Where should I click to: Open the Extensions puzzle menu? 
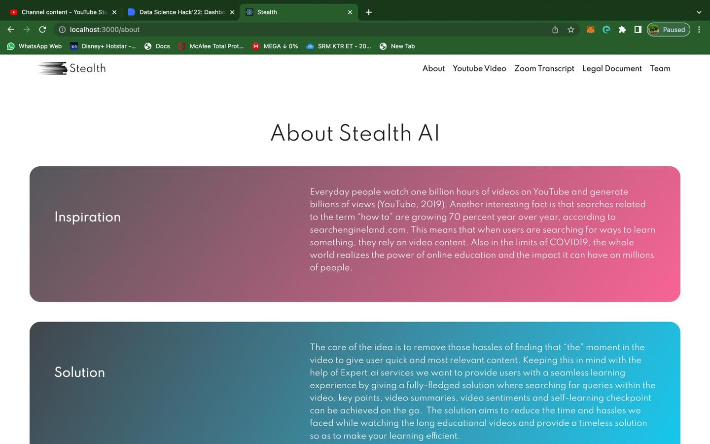(x=622, y=30)
